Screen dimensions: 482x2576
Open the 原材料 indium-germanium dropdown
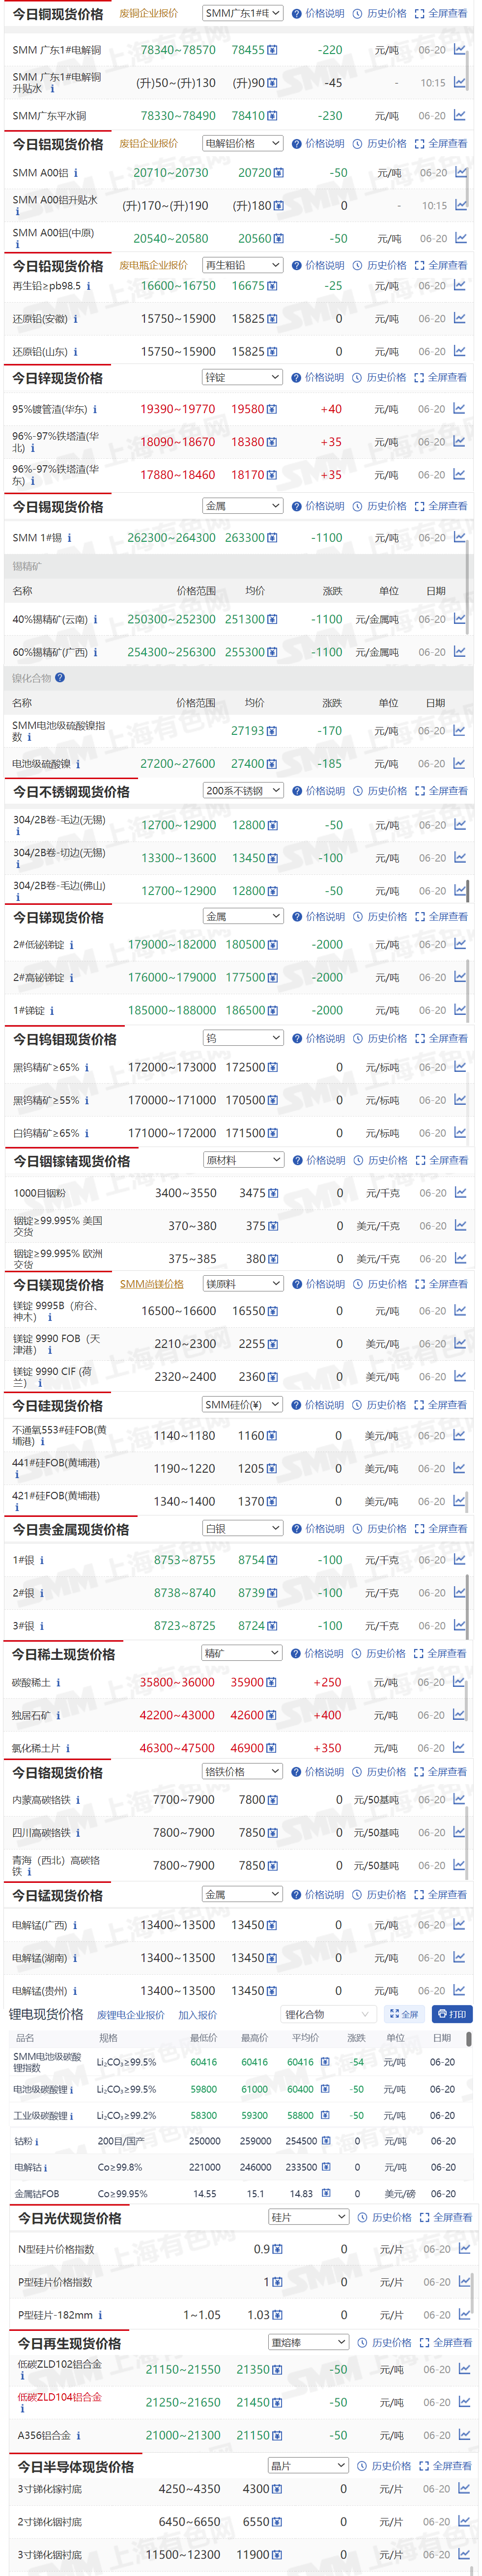(x=243, y=1160)
